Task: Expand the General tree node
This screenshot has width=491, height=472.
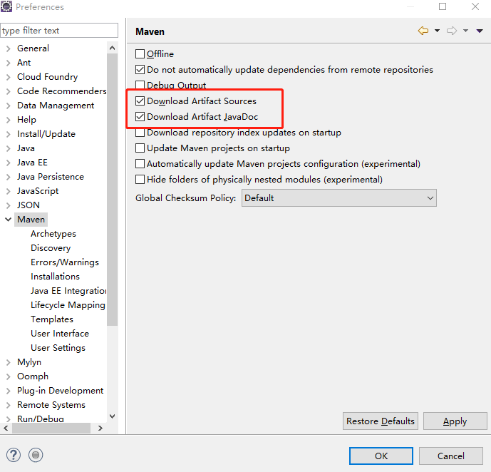Action: pyautogui.click(x=9, y=48)
